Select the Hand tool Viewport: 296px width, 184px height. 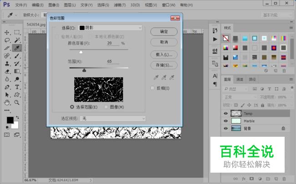click(x=7, y=103)
